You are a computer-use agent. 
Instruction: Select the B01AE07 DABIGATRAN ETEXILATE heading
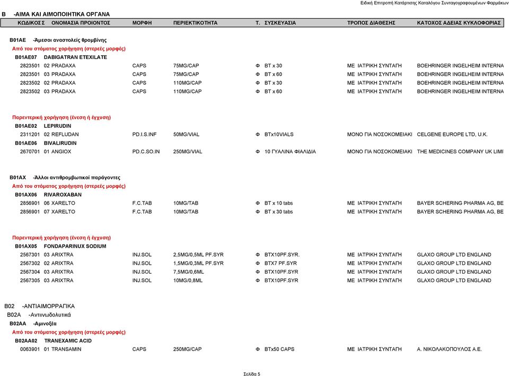pyautogui.click(x=61, y=57)
